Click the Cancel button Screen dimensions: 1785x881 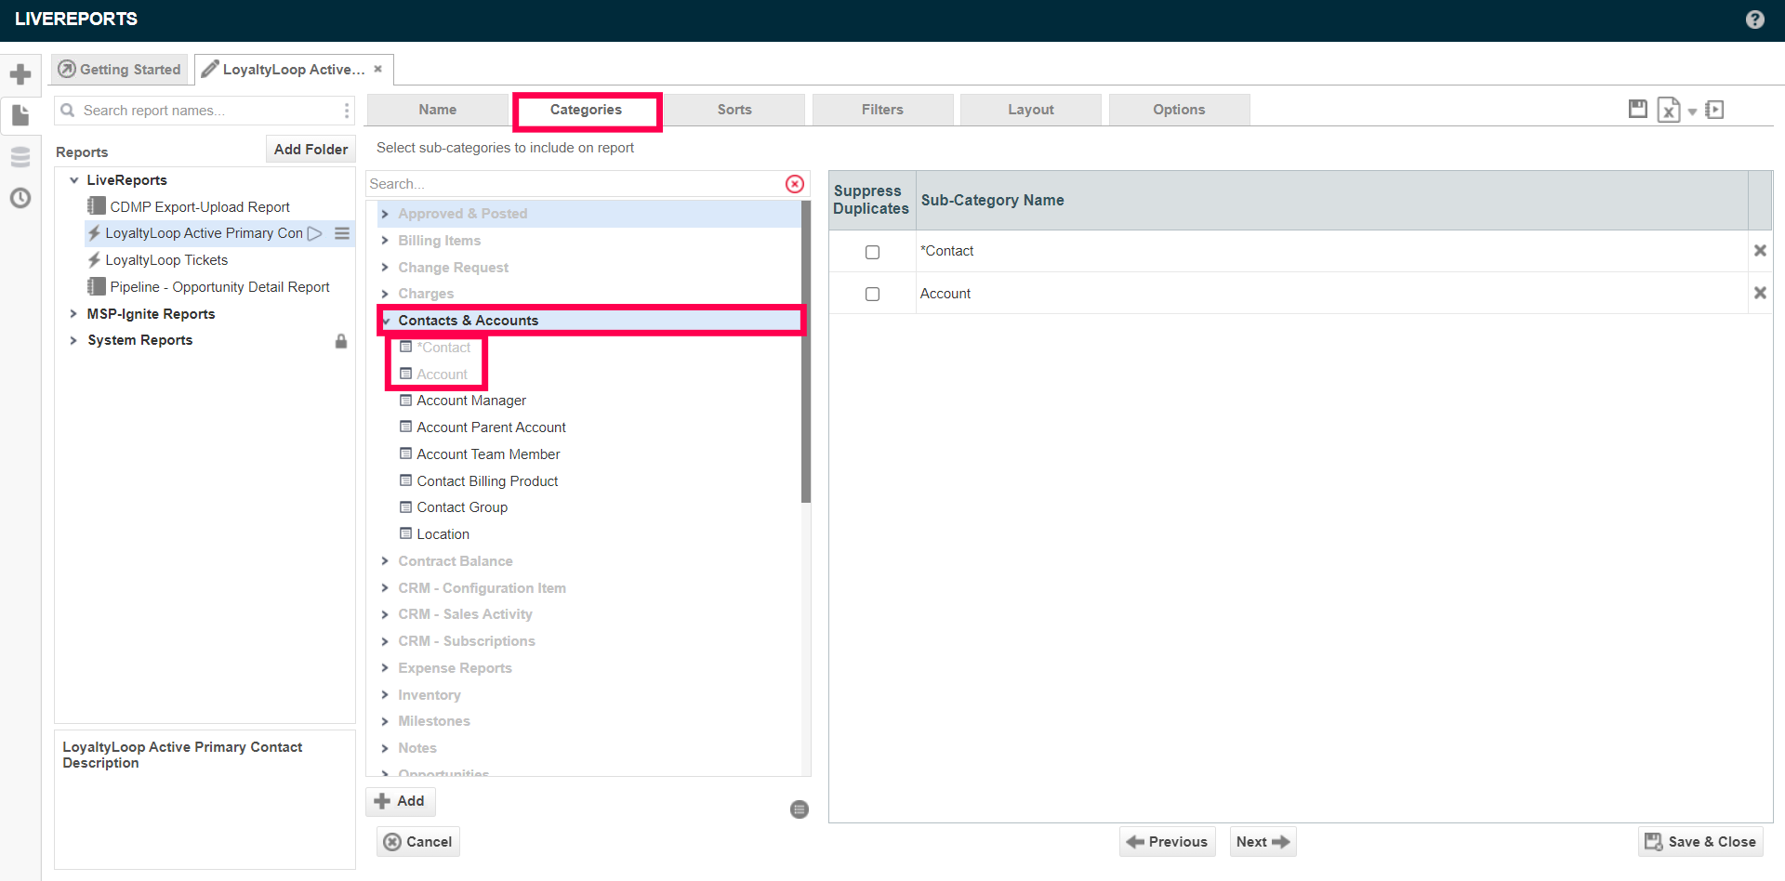click(418, 842)
